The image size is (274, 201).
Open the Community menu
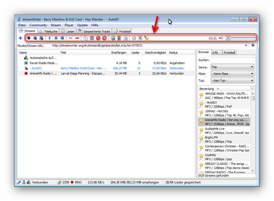[38, 25]
